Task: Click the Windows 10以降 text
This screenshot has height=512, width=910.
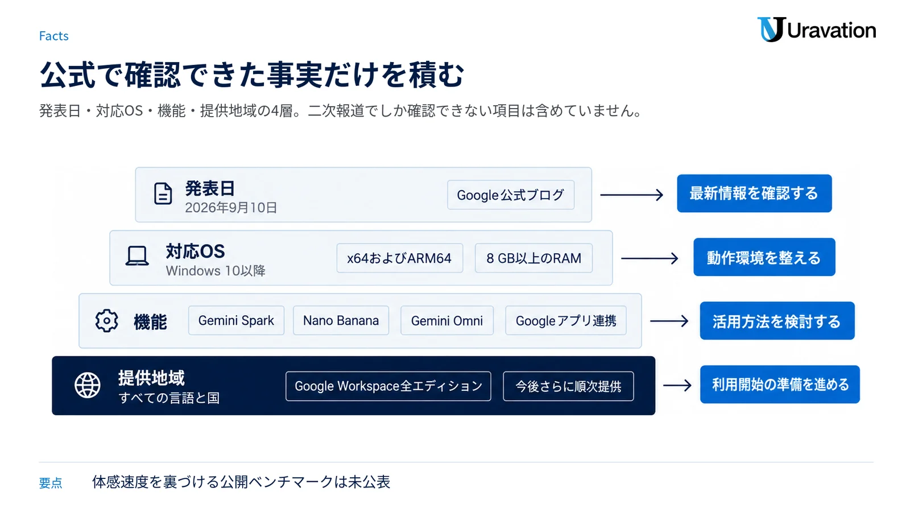Action: 216,271
